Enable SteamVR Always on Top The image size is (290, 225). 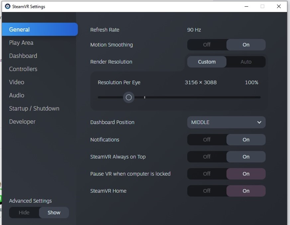pyautogui.click(x=246, y=157)
